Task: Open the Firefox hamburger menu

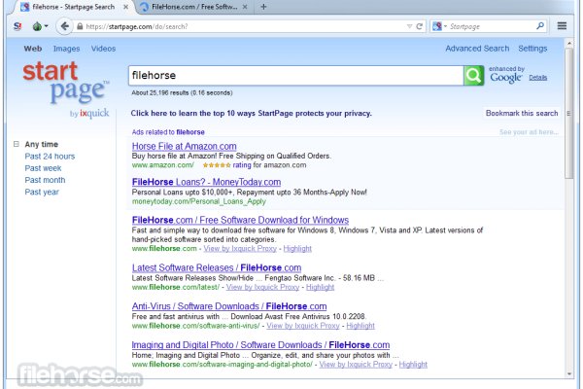Action: point(564,26)
